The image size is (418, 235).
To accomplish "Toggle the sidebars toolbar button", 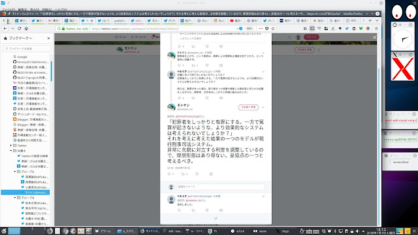I will pyautogui.click(x=312, y=29).
